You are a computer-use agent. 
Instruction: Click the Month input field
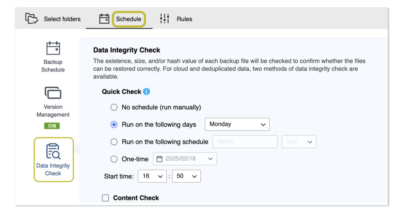(245, 142)
